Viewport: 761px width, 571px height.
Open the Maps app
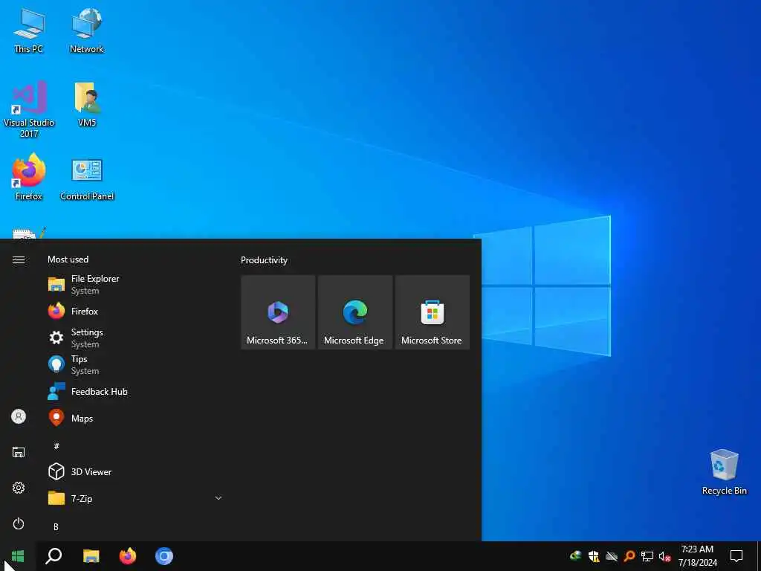[x=136, y=418]
